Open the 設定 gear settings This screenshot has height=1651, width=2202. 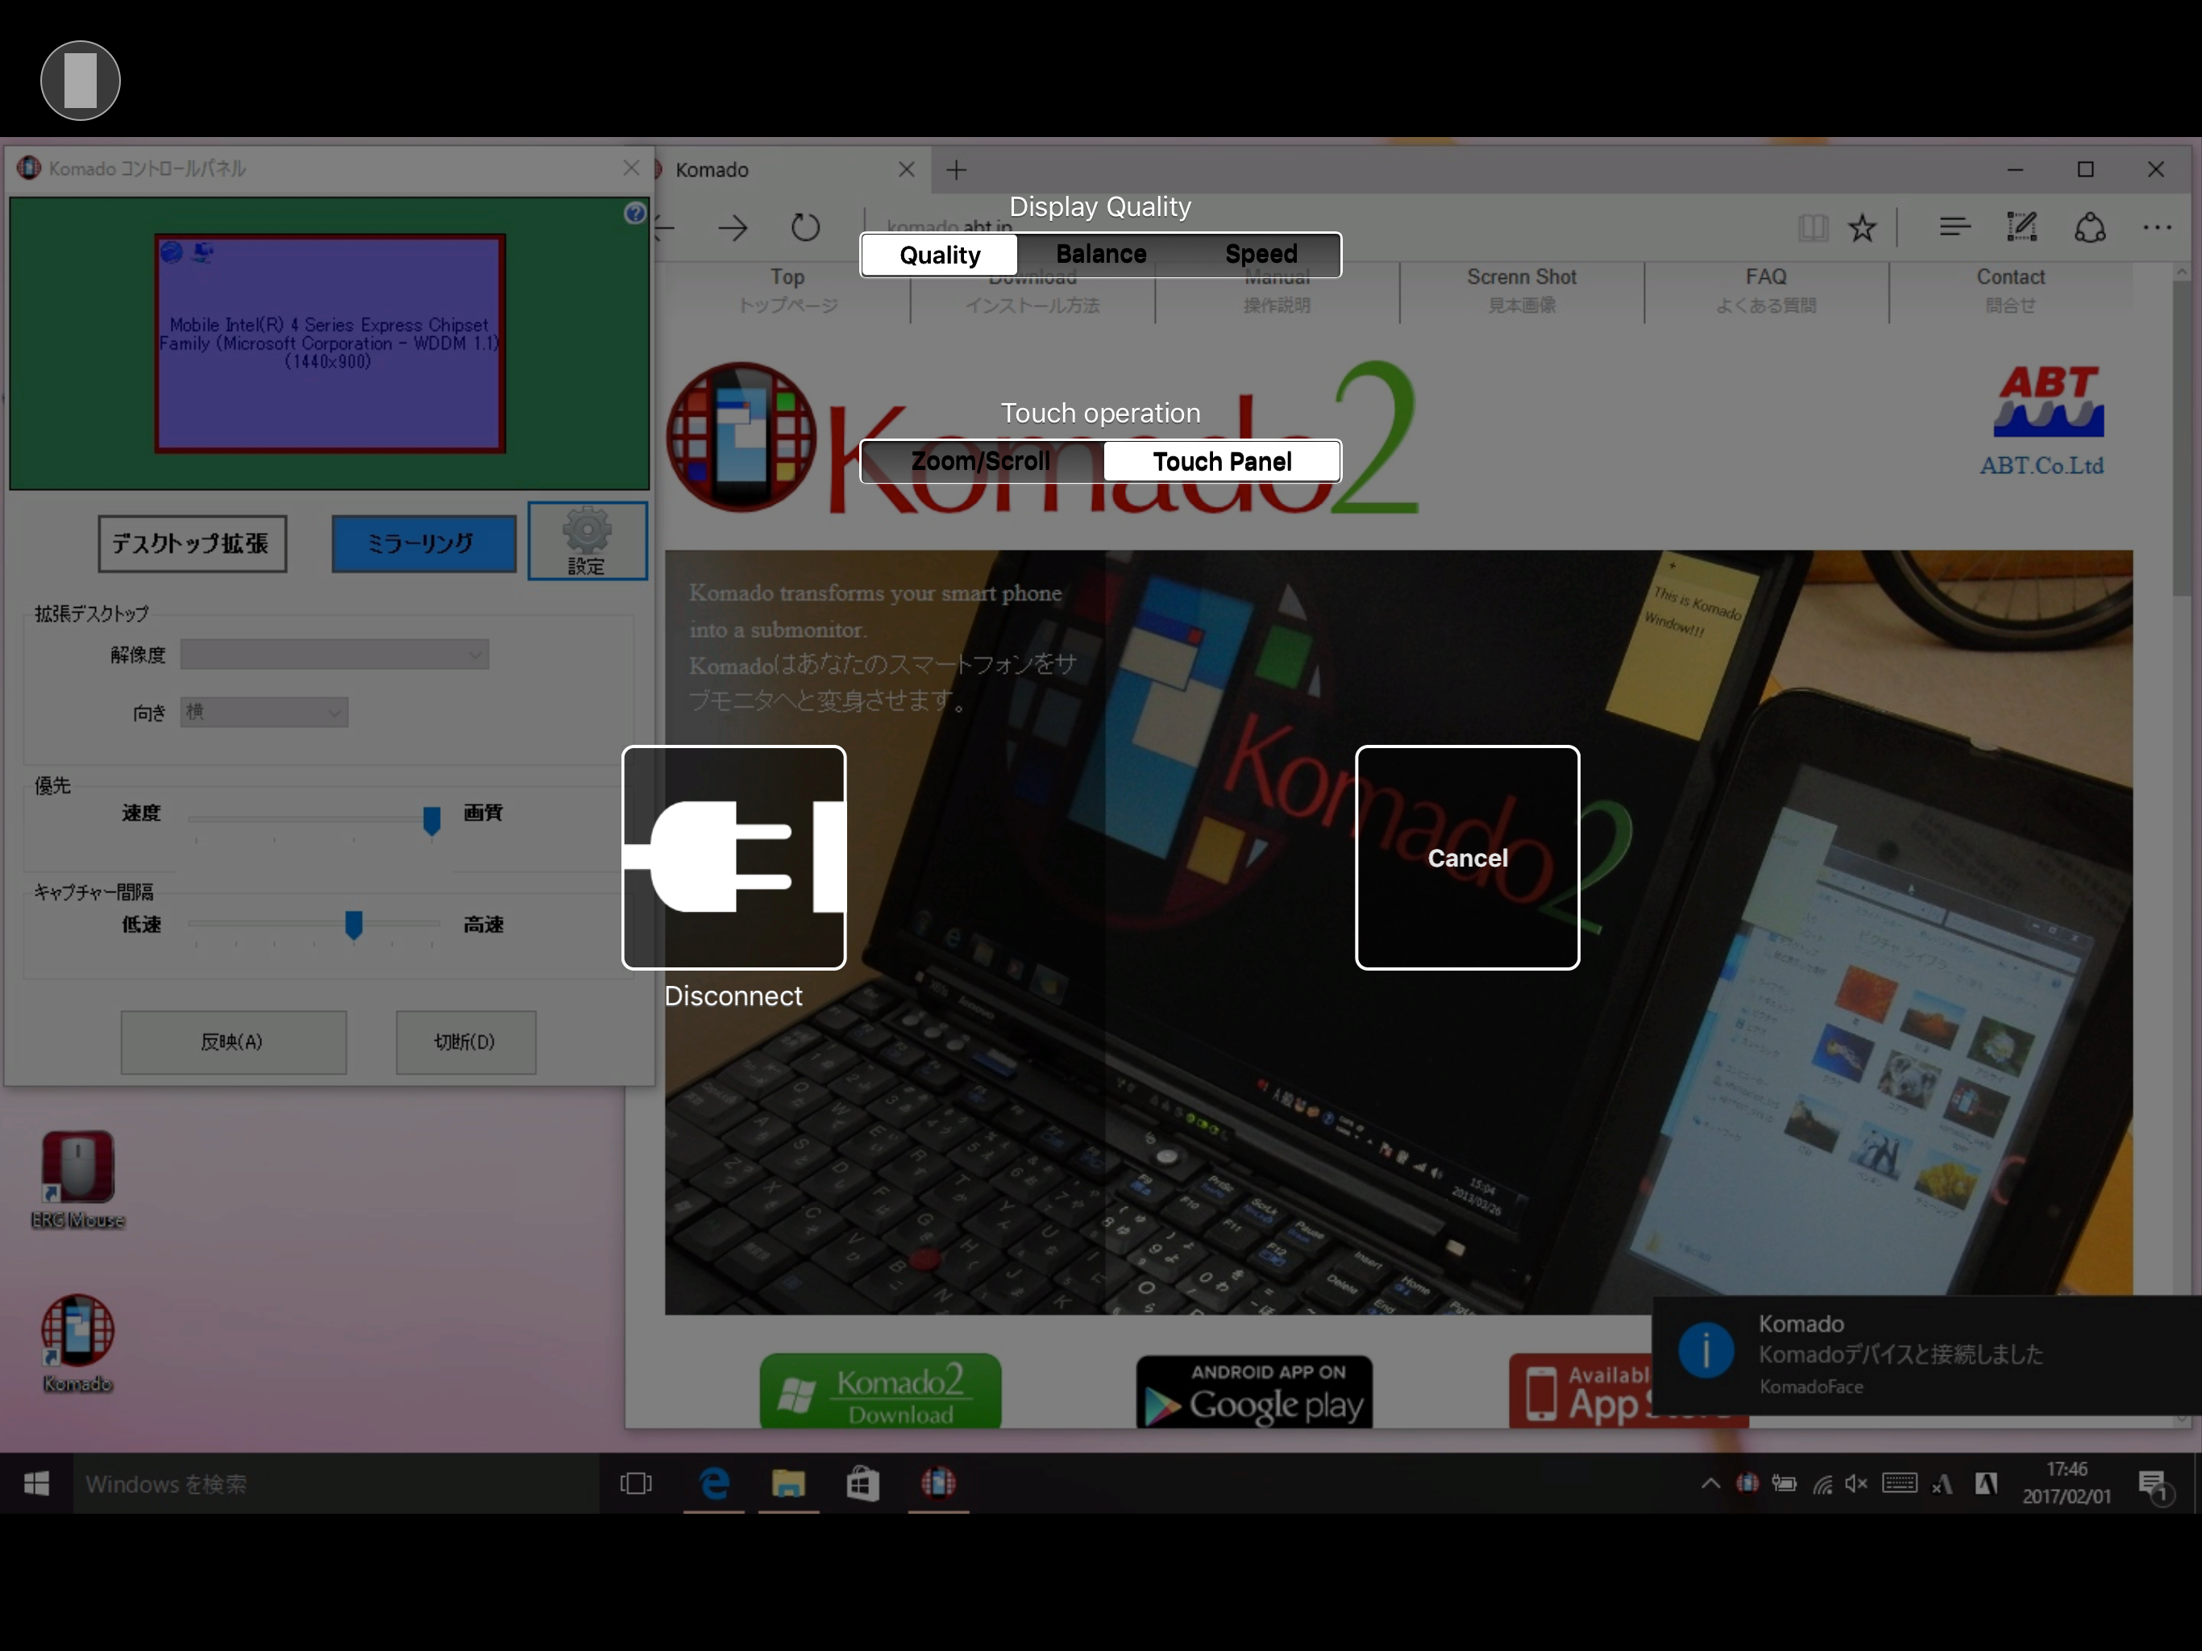[588, 541]
